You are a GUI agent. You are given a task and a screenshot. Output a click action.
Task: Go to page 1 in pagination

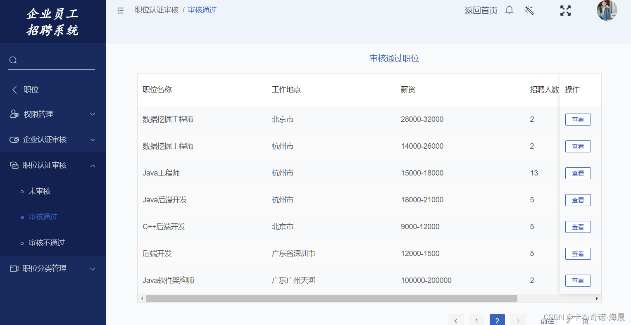click(476, 320)
